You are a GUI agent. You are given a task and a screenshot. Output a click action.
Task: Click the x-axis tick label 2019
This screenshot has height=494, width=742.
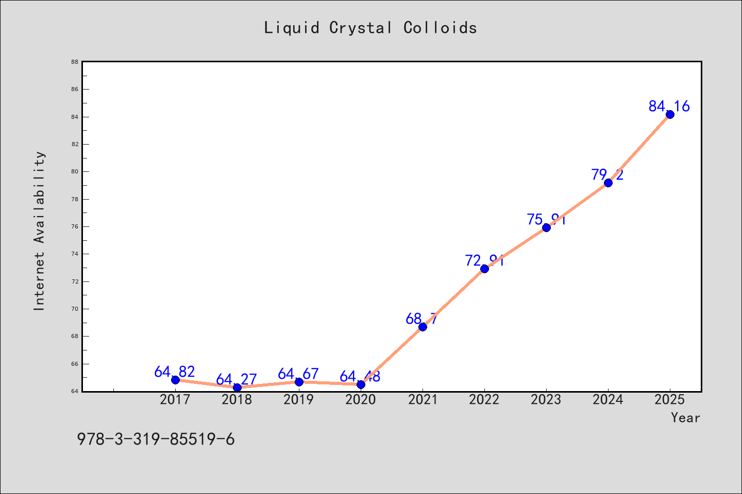coord(299,400)
